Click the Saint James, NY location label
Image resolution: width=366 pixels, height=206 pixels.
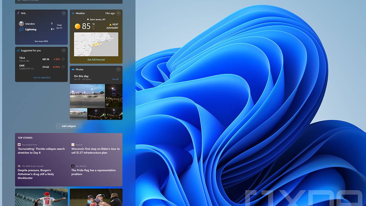pos(98,19)
